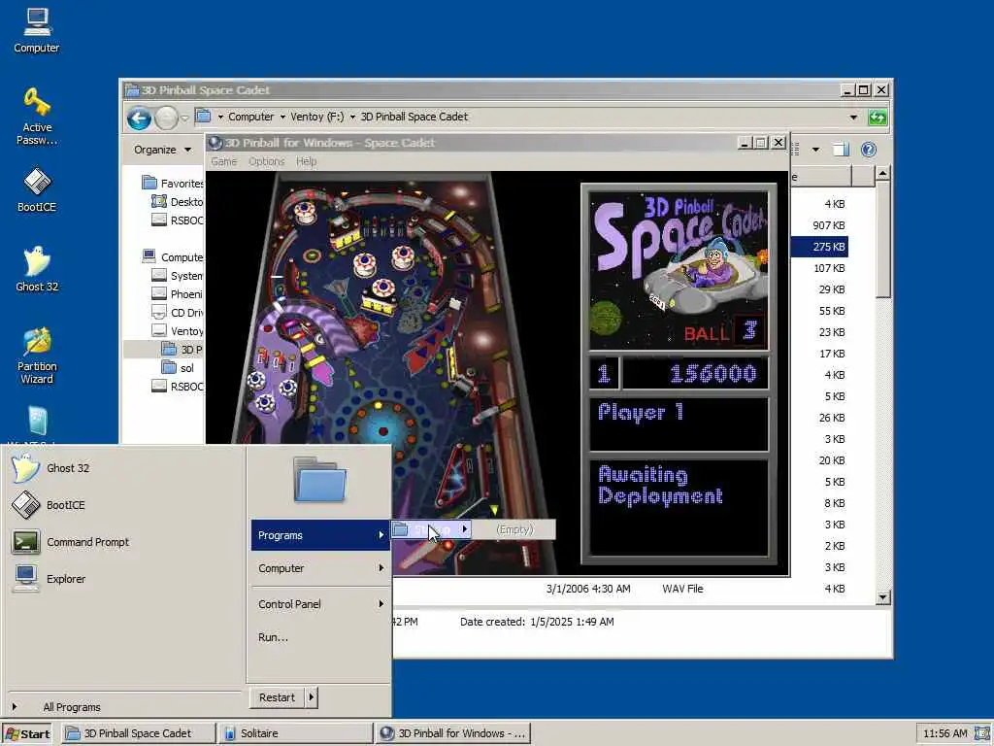This screenshot has width=994, height=746.
Task: Expand the dropdown arrow before Computer breadcrumb
Action: tap(220, 117)
